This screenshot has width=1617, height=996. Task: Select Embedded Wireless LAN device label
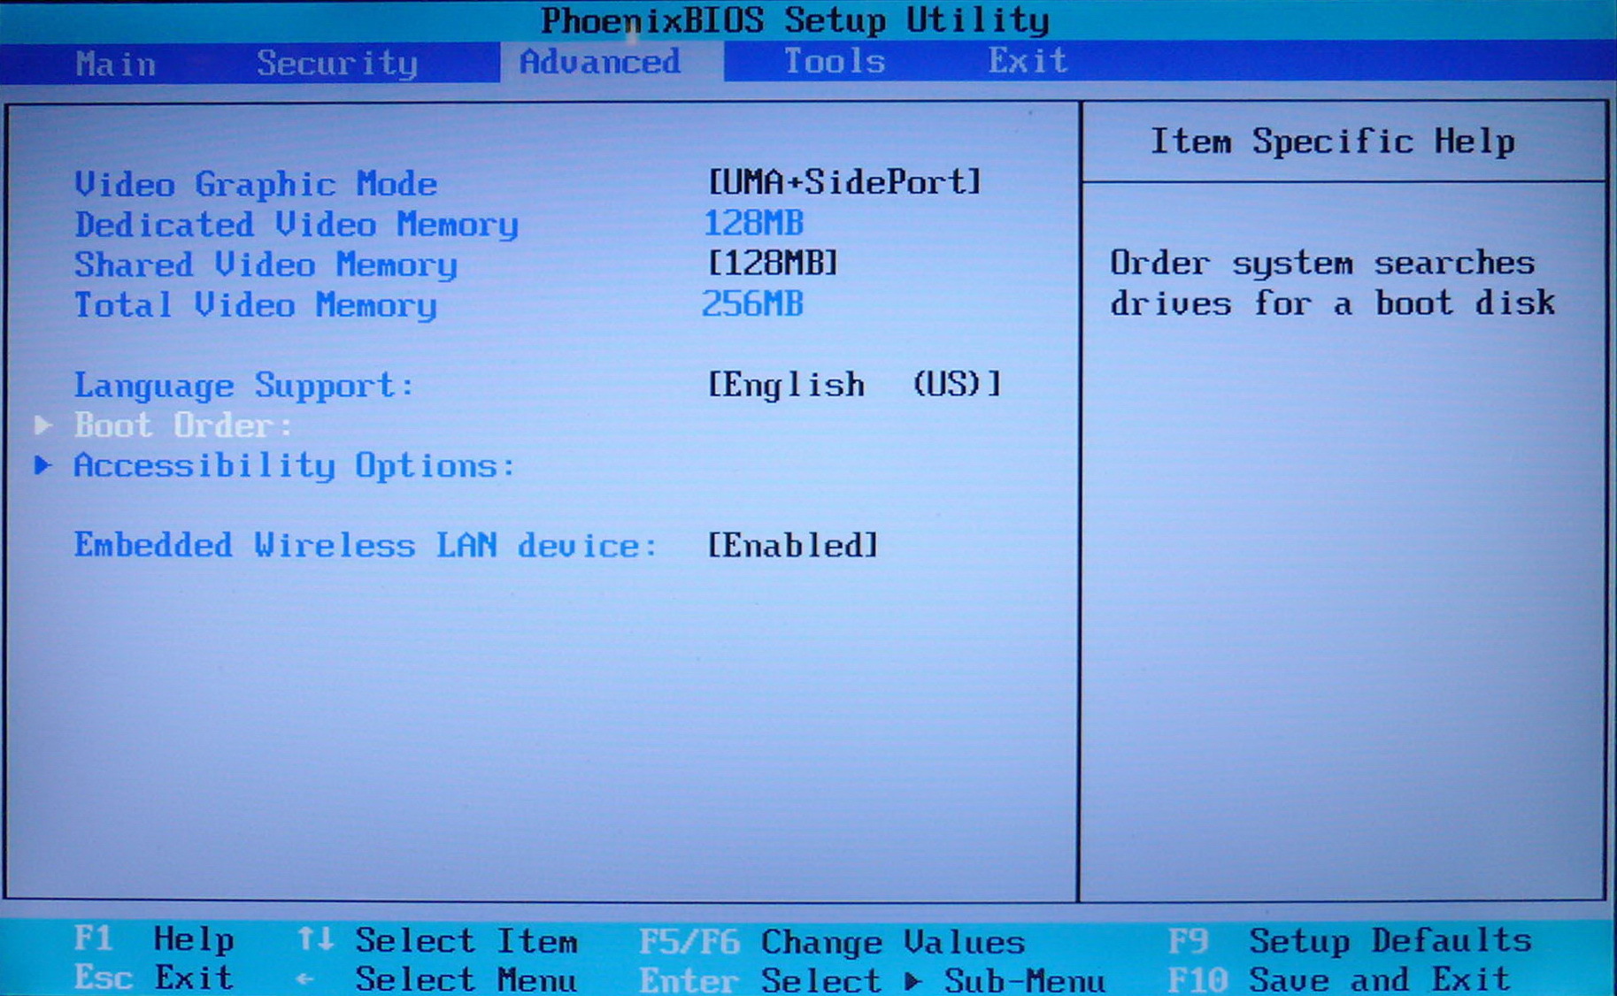click(366, 545)
